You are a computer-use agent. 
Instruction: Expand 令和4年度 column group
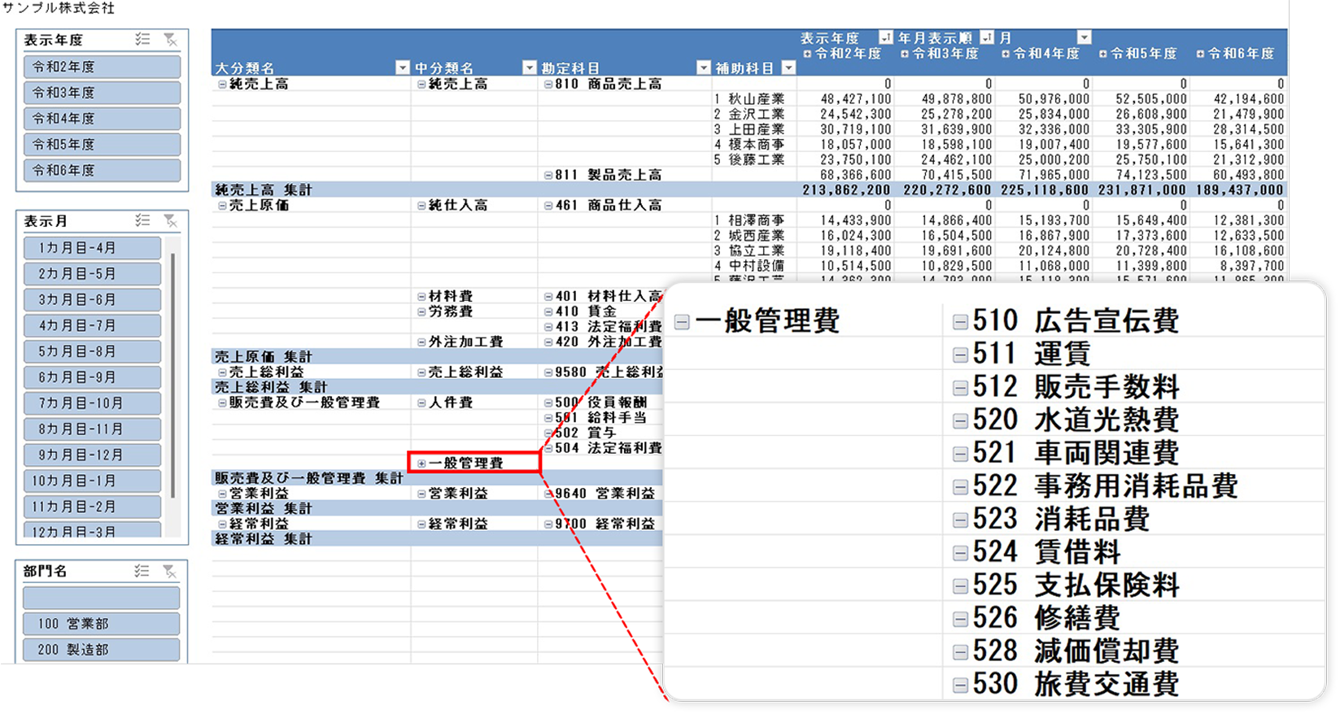[1006, 54]
